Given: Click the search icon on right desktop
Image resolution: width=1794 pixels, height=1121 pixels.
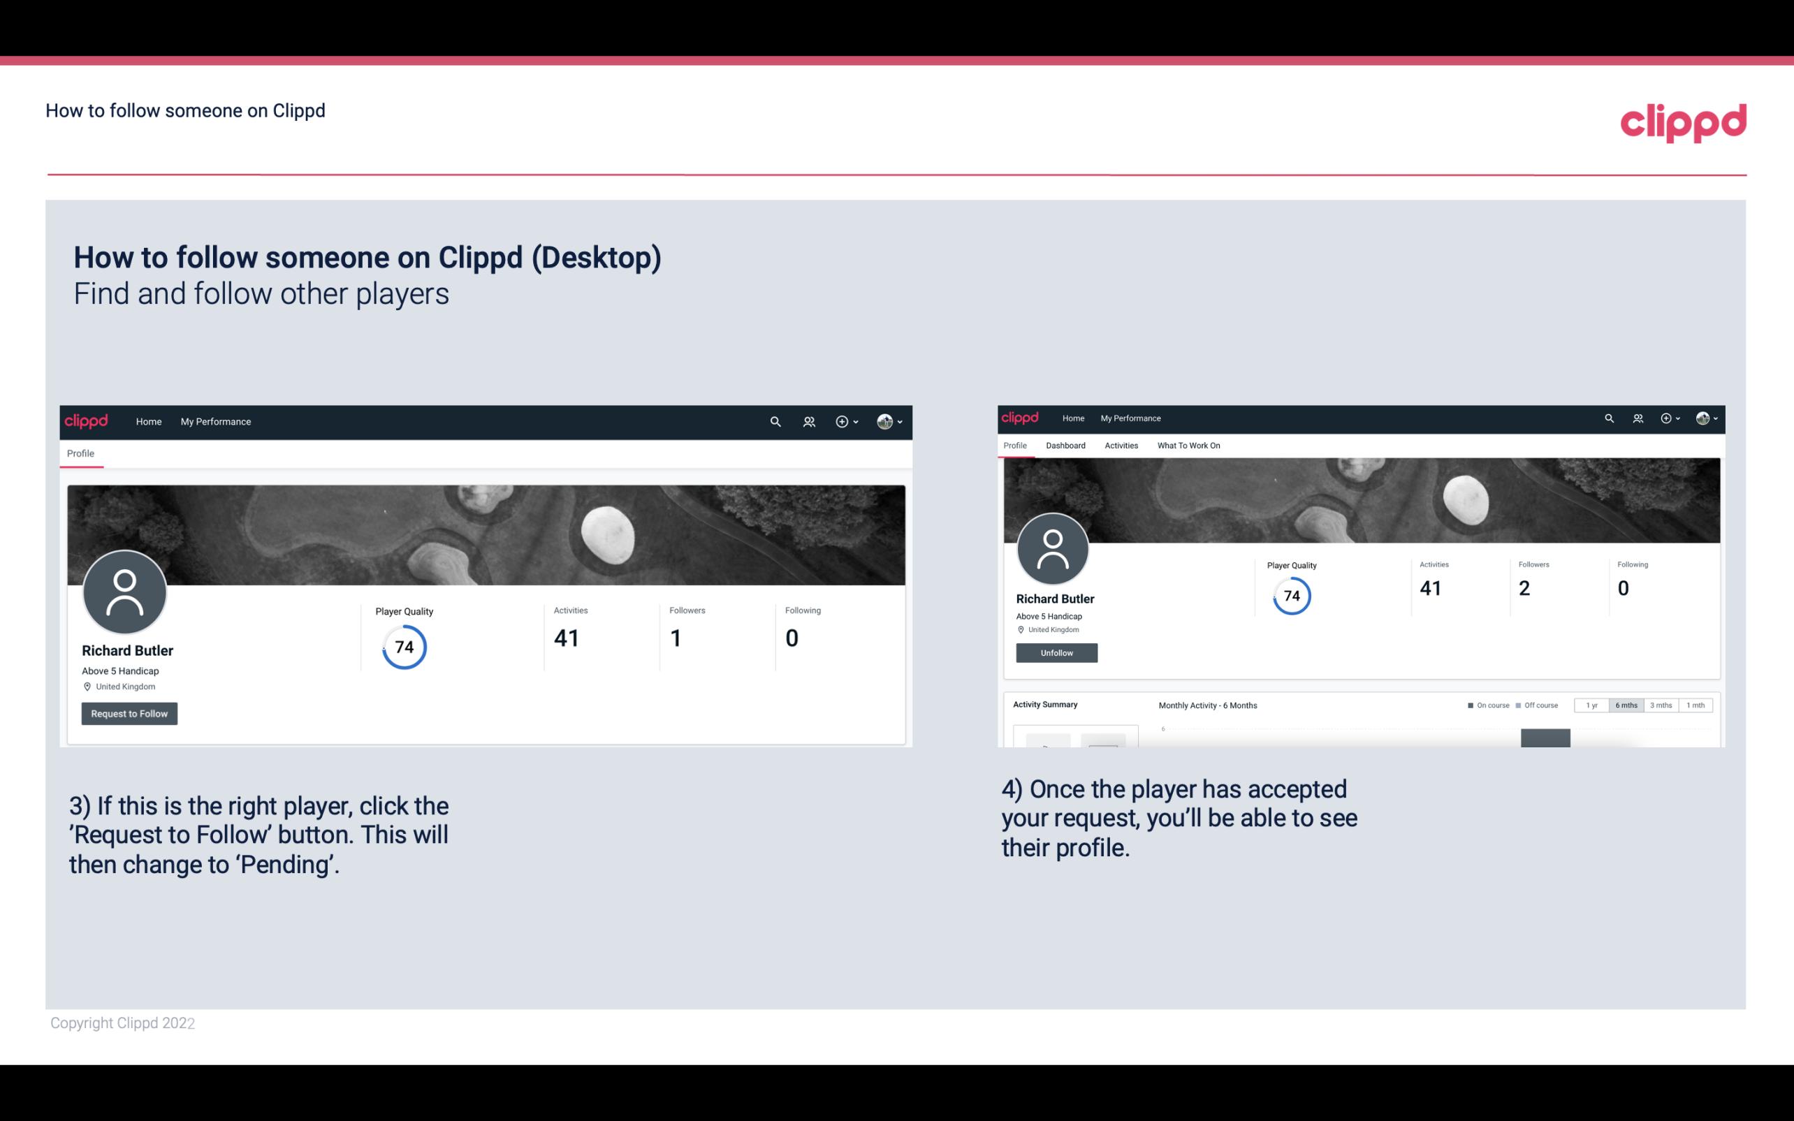Looking at the screenshot, I should coord(1608,418).
